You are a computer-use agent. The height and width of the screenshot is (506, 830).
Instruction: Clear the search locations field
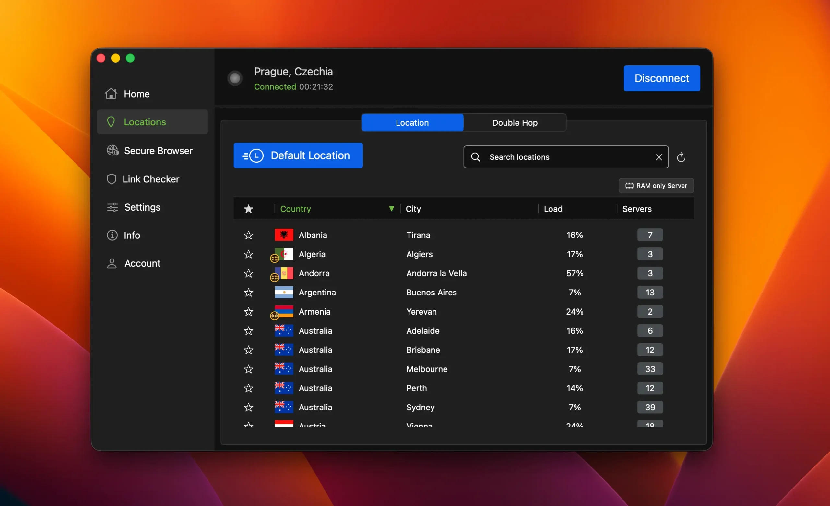[x=659, y=157]
